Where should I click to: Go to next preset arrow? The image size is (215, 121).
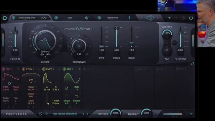pyautogui.click(x=87, y=114)
